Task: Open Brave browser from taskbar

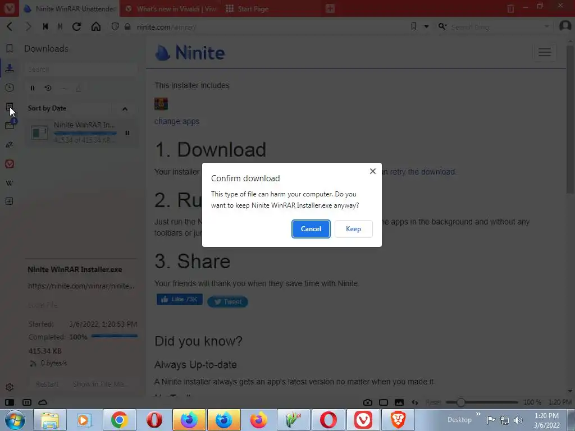Action: pyautogui.click(x=398, y=420)
